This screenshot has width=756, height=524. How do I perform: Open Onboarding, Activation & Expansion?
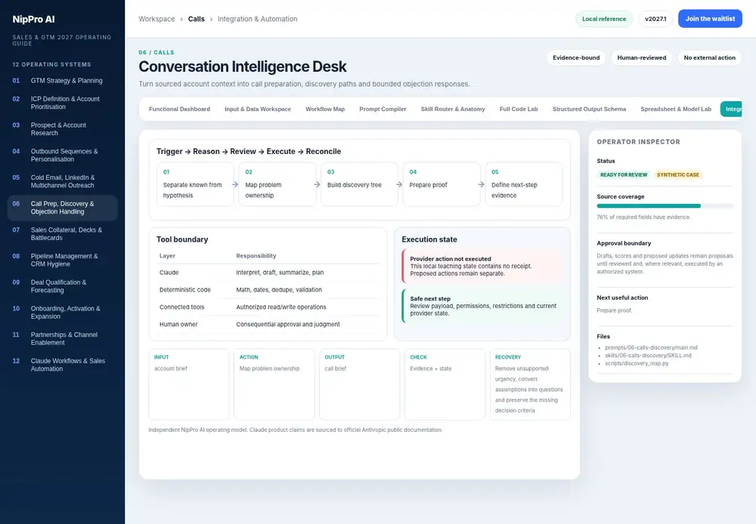click(62, 312)
